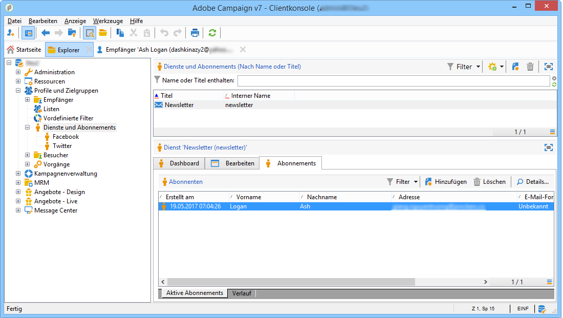Viewport: 563px width, 318px height.
Task: Click the Details... button
Action: (x=533, y=182)
